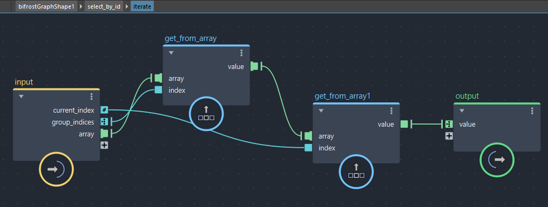Viewport: 548px width, 207px height.
Task: Click index label in get_from_array1 node
Action: pyautogui.click(x=327, y=148)
